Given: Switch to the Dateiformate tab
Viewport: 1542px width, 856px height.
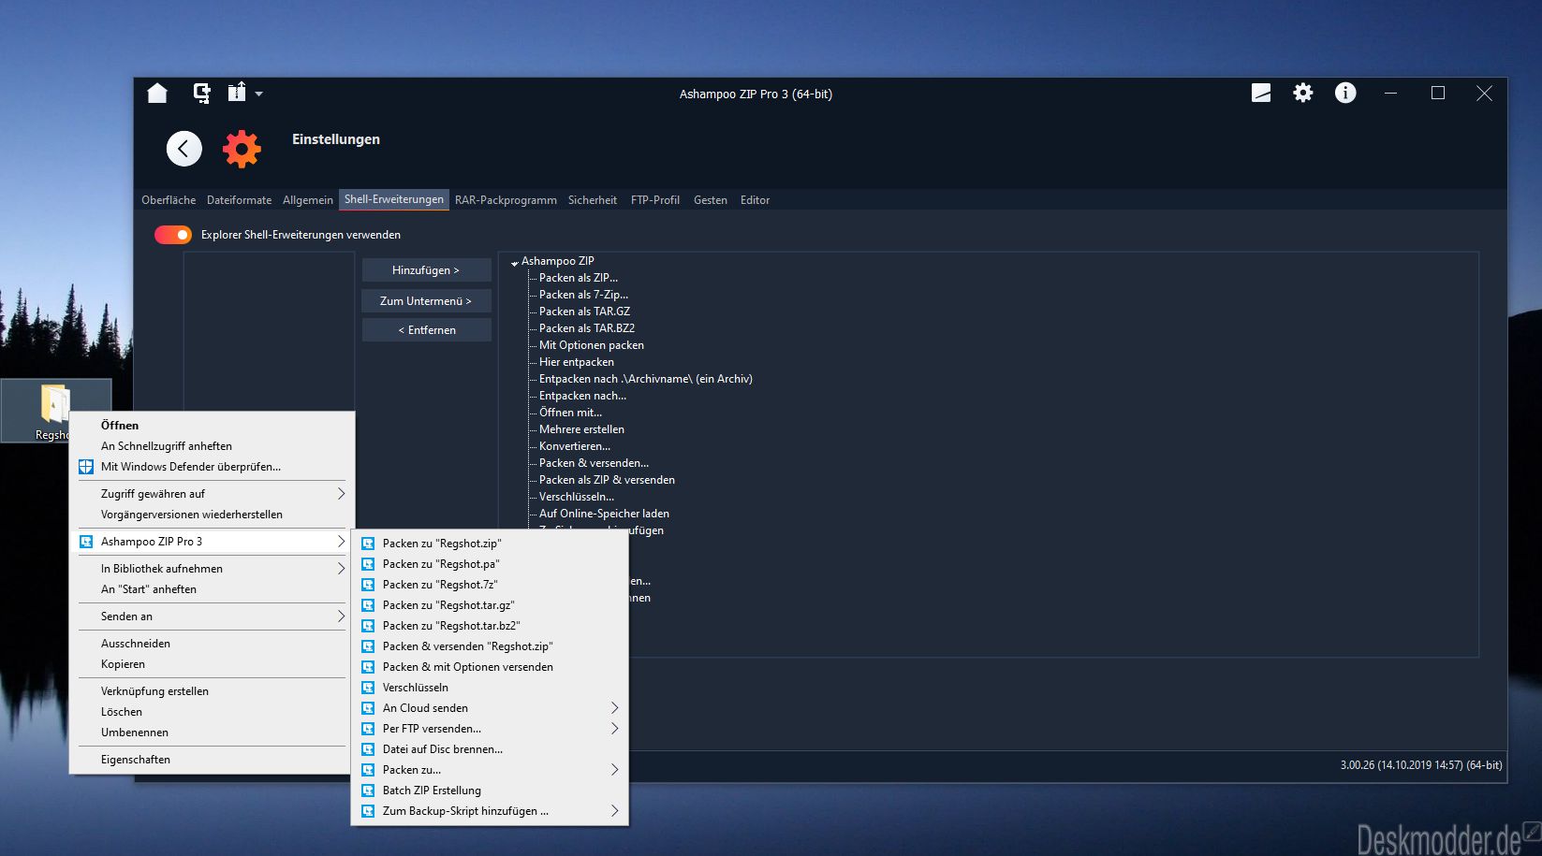Looking at the screenshot, I should coord(239,200).
